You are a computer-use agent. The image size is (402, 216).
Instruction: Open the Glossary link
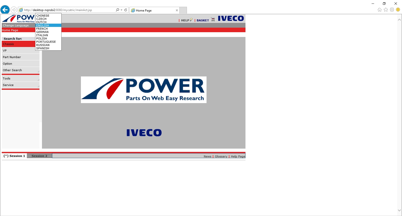[x=221, y=156]
